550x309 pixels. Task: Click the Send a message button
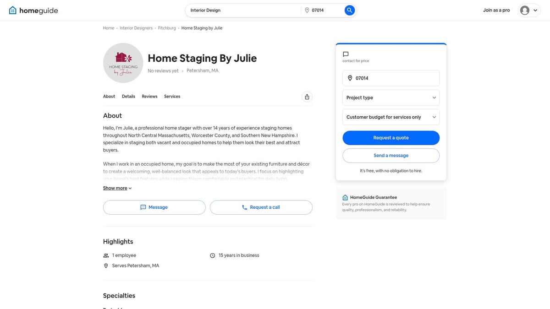(391, 156)
